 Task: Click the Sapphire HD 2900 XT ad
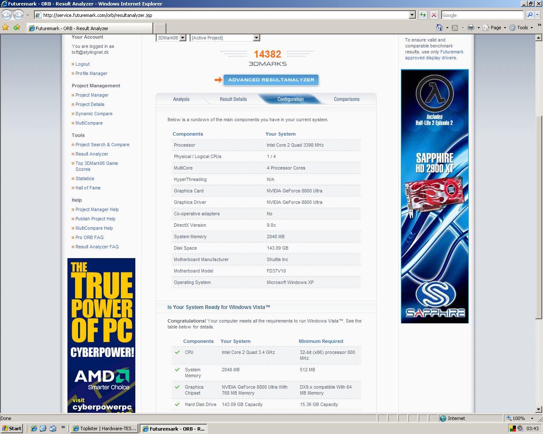435,196
